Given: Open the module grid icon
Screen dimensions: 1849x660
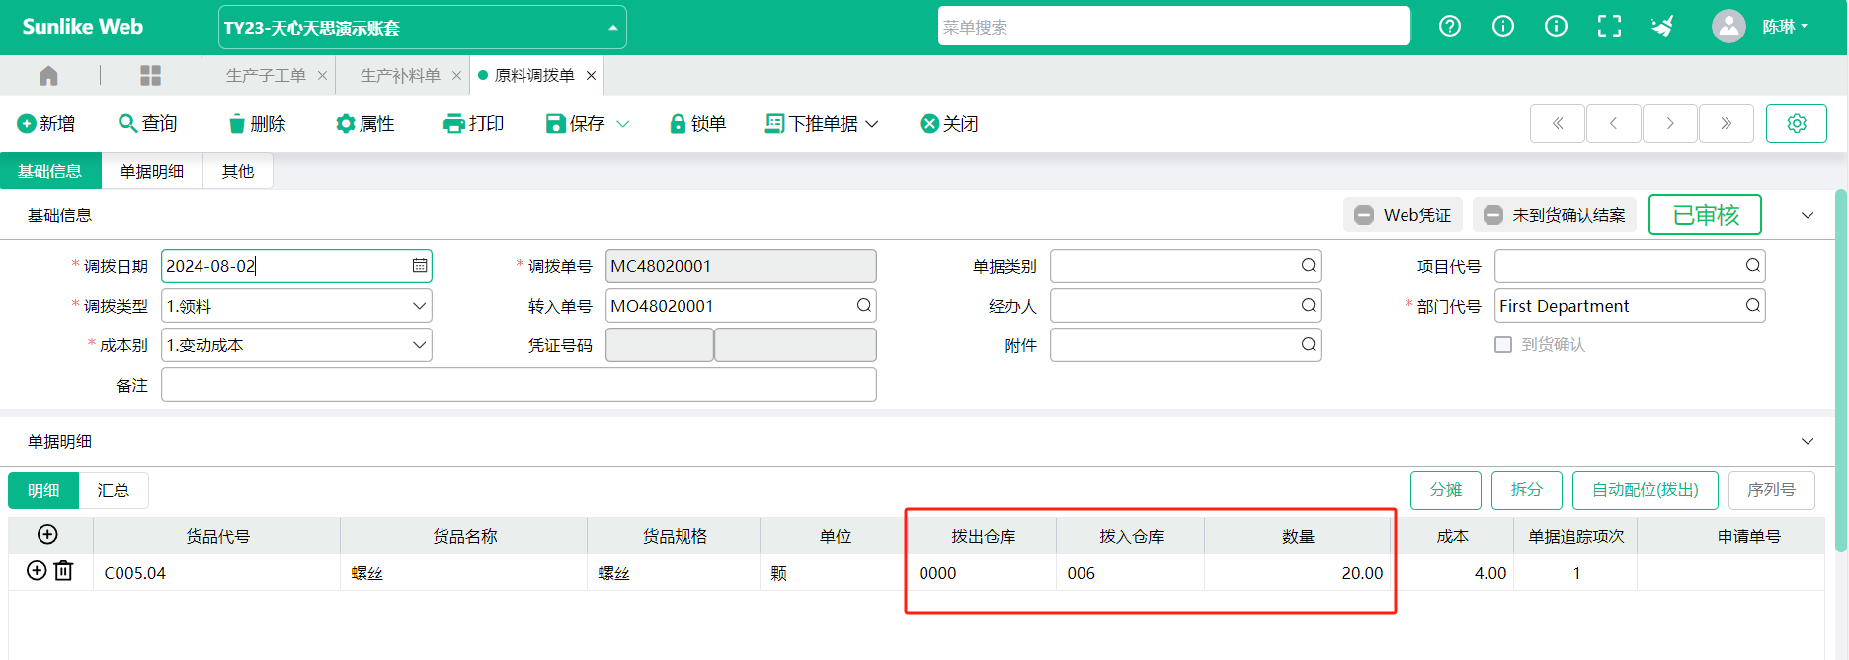Looking at the screenshot, I should point(150,75).
